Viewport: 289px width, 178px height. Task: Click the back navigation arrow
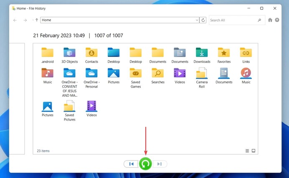(x=15, y=20)
